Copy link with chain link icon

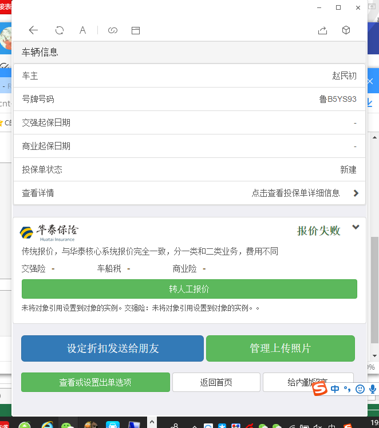pyautogui.click(x=113, y=30)
